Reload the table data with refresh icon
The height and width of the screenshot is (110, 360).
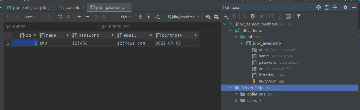point(60,17)
